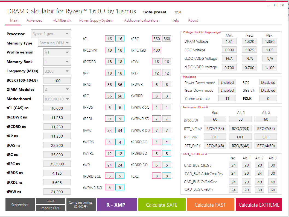289x217 pixels.
Task: Expand the Frequency (MT/s) dropdown
Action: pyautogui.click(x=57, y=71)
